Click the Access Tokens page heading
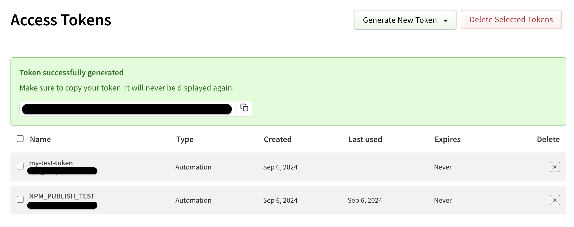This screenshot has width=574, height=227. [61, 20]
